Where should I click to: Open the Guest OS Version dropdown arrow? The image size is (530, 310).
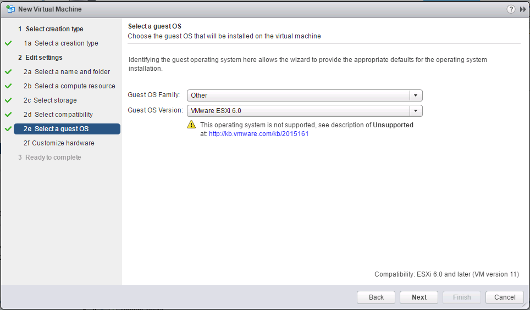click(x=416, y=111)
